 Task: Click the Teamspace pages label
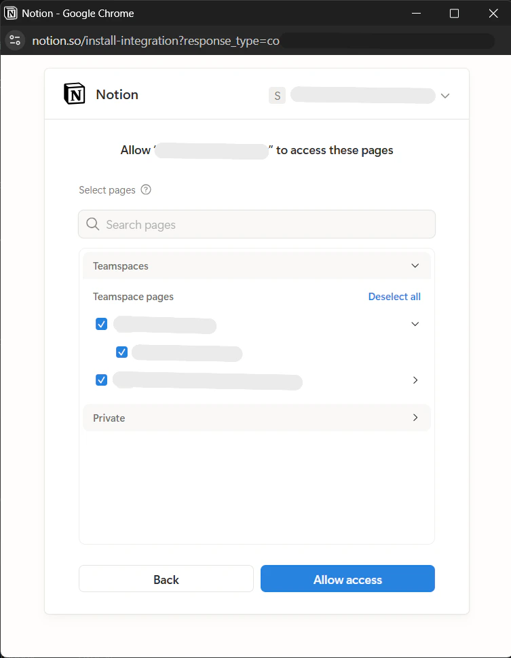133,297
